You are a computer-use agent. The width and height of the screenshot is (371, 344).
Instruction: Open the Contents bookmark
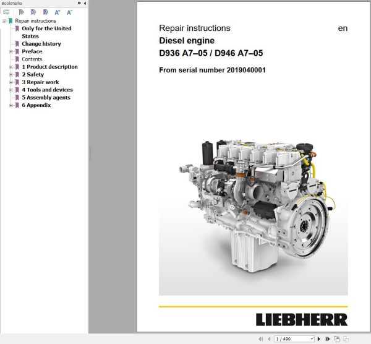point(32,59)
